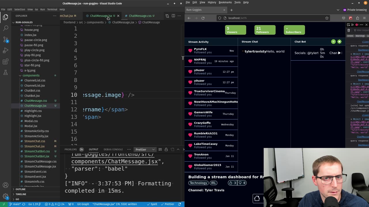
Task: Open the Extensions view
Action: point(5,62)
